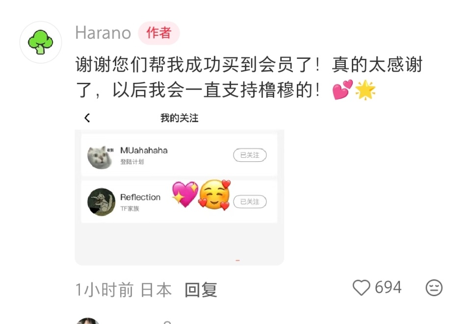
Task: Reply to comment via 回复
Action: pos(201,290)
